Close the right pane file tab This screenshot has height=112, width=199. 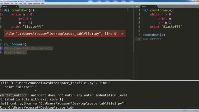click(x=155, y=7)
